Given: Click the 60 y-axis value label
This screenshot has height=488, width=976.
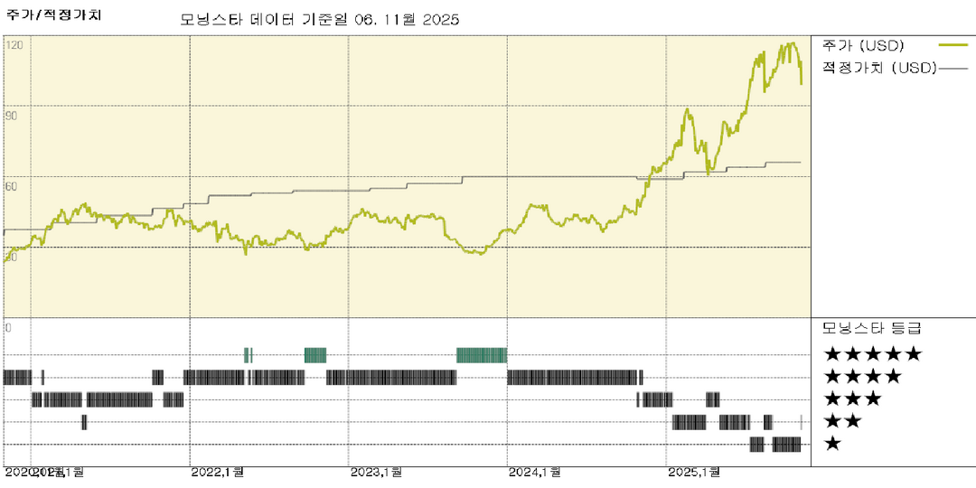Looking at the screenshot, I should [12, 185].
